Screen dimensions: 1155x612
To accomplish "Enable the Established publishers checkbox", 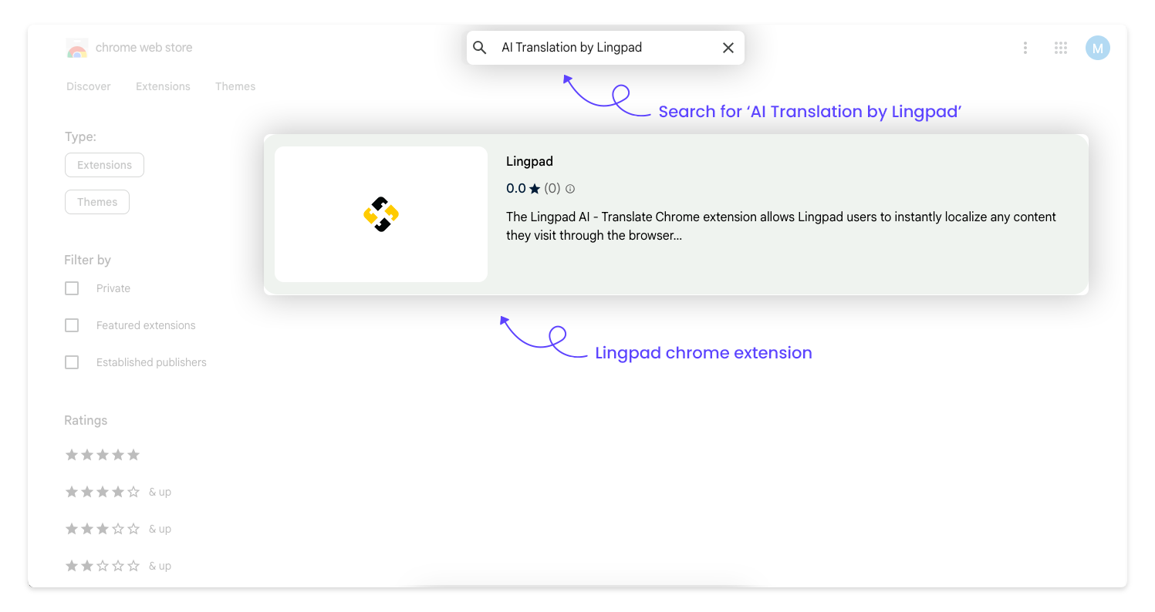I will (x=72, y=362).
